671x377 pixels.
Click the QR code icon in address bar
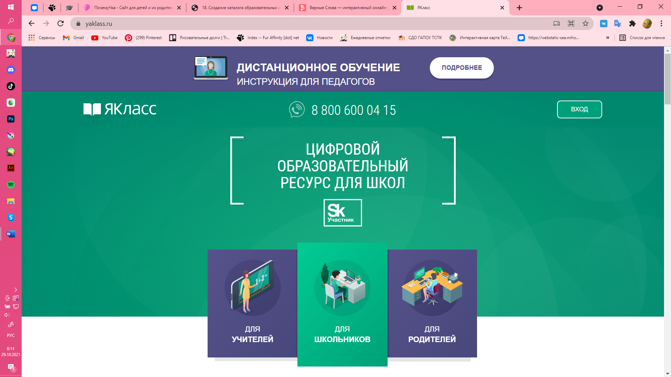[571, 23]
